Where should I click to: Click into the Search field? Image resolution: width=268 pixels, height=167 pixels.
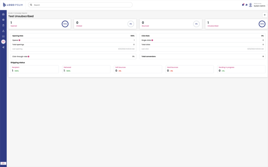pos(80,5)
